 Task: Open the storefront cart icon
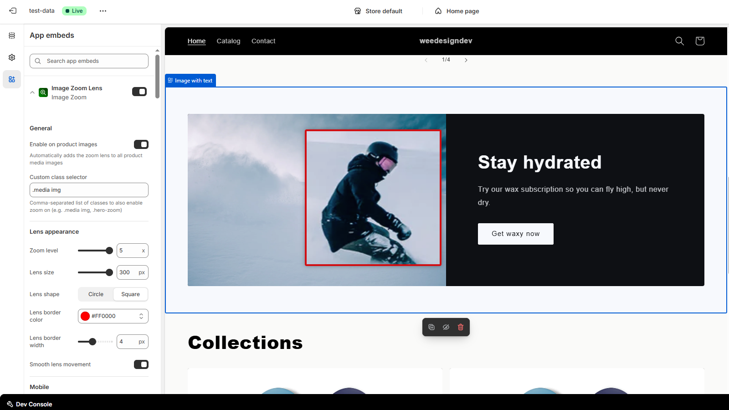700,41
